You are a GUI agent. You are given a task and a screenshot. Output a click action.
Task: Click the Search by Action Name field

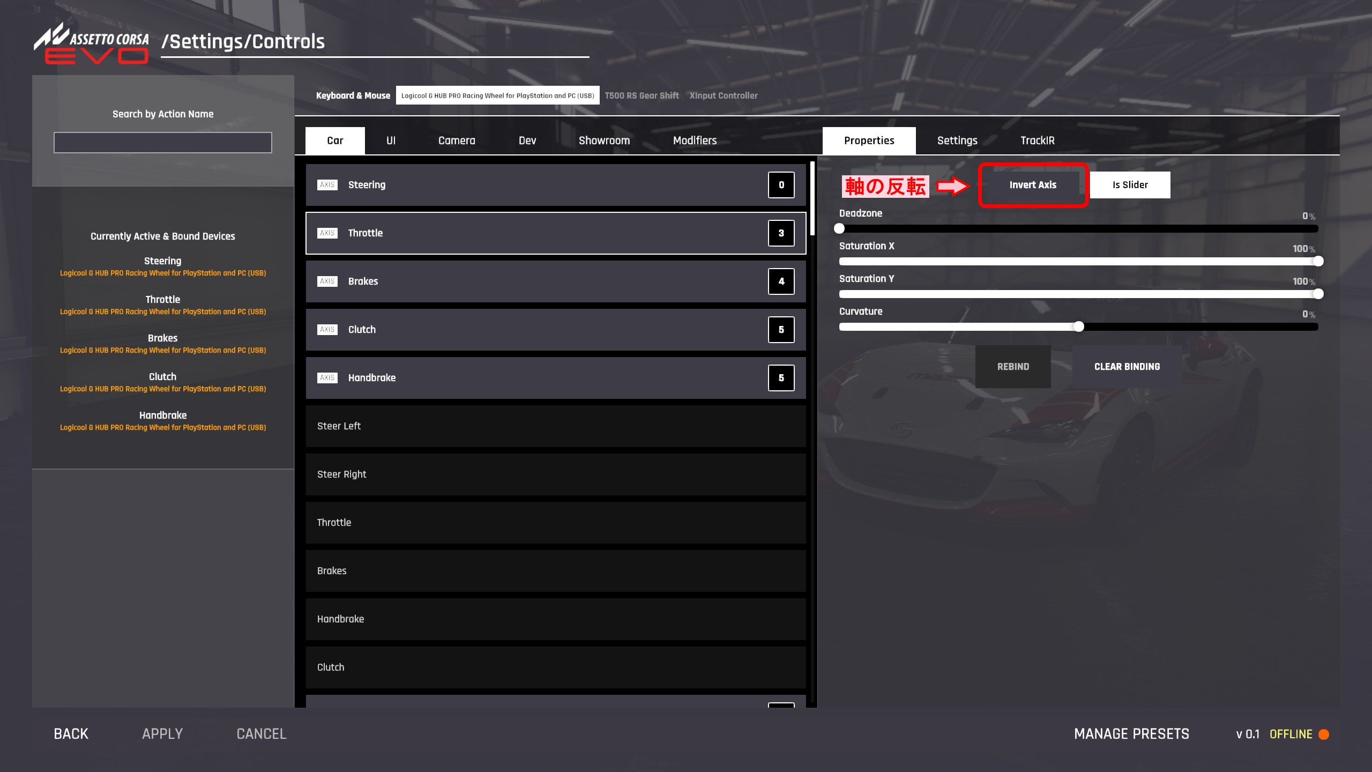point(162,143)
